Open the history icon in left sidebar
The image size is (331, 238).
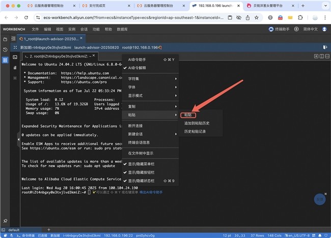tap(5, 49)
